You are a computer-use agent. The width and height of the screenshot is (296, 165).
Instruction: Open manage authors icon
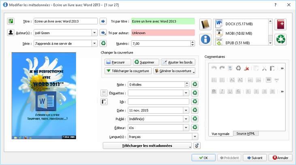11,33
